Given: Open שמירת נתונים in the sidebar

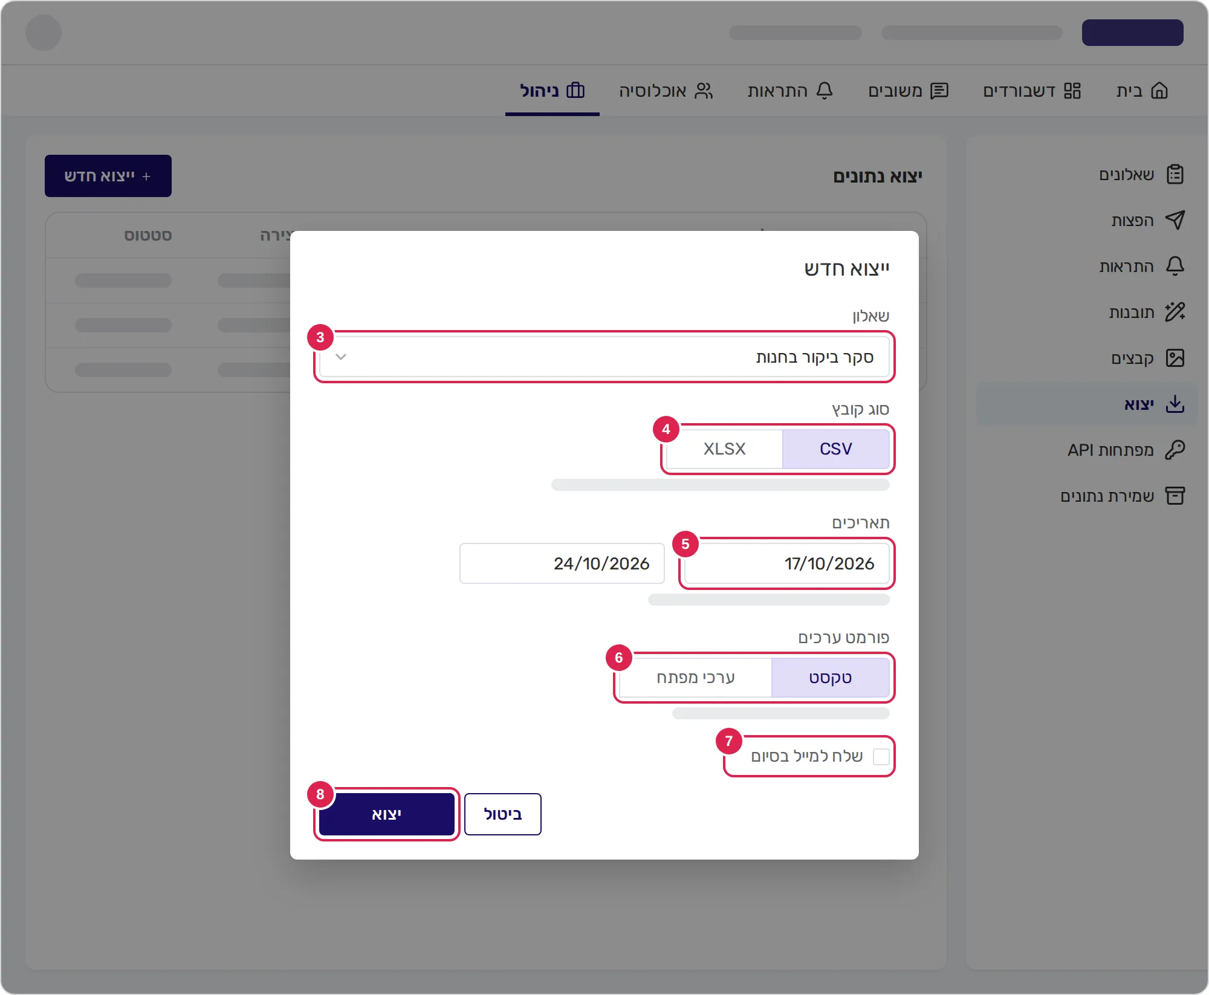Looking at the screenshot, I should click(x=1087, y=496).
